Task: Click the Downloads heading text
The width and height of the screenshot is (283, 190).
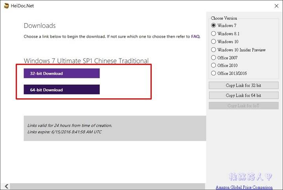Action: click(40, 26)
